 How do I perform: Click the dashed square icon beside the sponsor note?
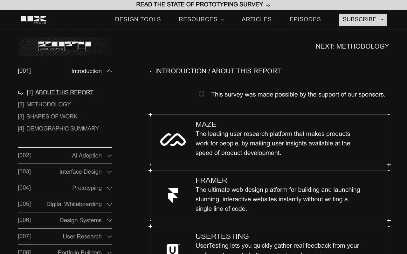[x=201, y=94]
